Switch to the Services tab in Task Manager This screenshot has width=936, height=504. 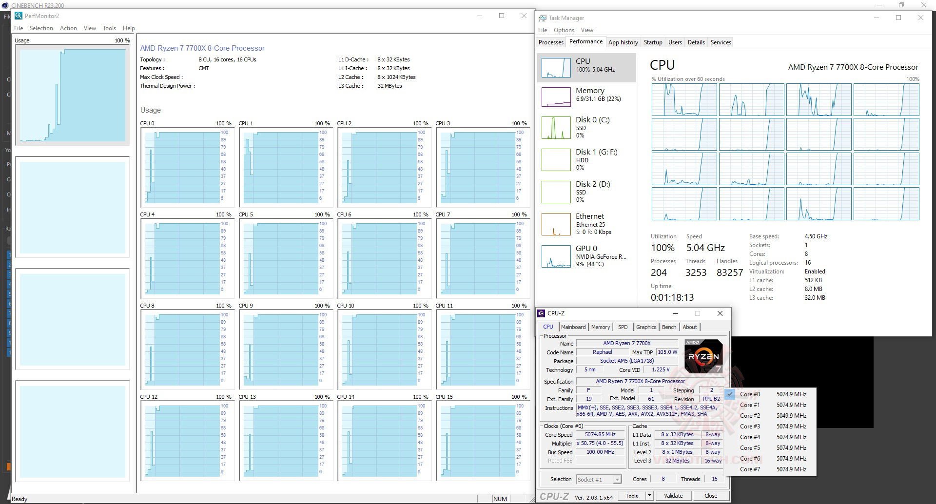click(721, 42)
